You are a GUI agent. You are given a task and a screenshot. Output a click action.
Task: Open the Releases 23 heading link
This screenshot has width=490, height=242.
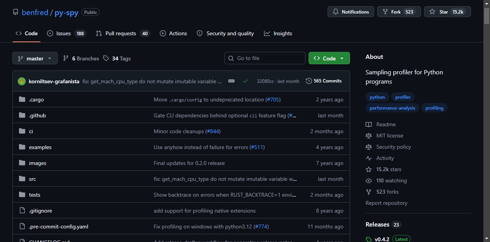383,225
